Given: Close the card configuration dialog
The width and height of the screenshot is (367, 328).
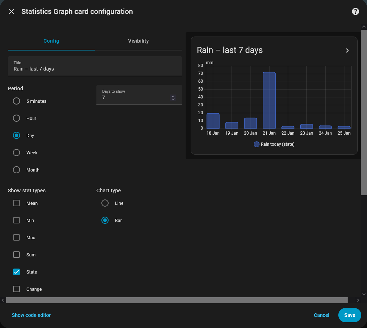Looking at the screenshot, I should pos(11,11).
